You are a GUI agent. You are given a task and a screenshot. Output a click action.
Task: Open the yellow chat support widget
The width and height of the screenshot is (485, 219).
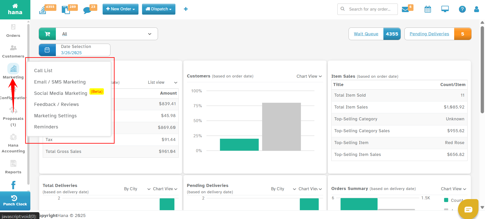point(468,209)
